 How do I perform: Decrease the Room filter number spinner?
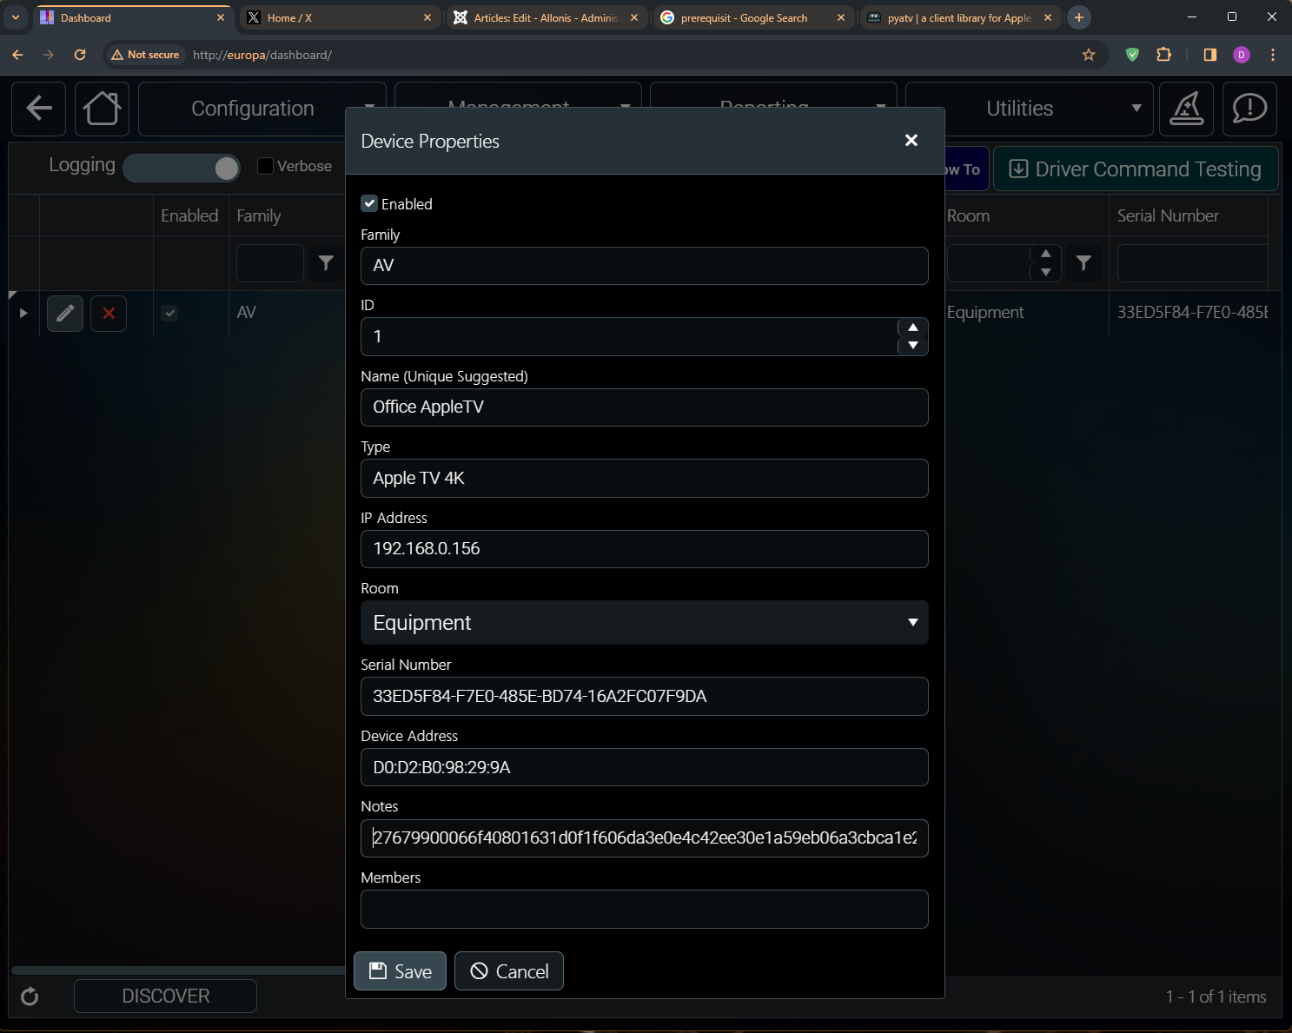pos(1046,272)
